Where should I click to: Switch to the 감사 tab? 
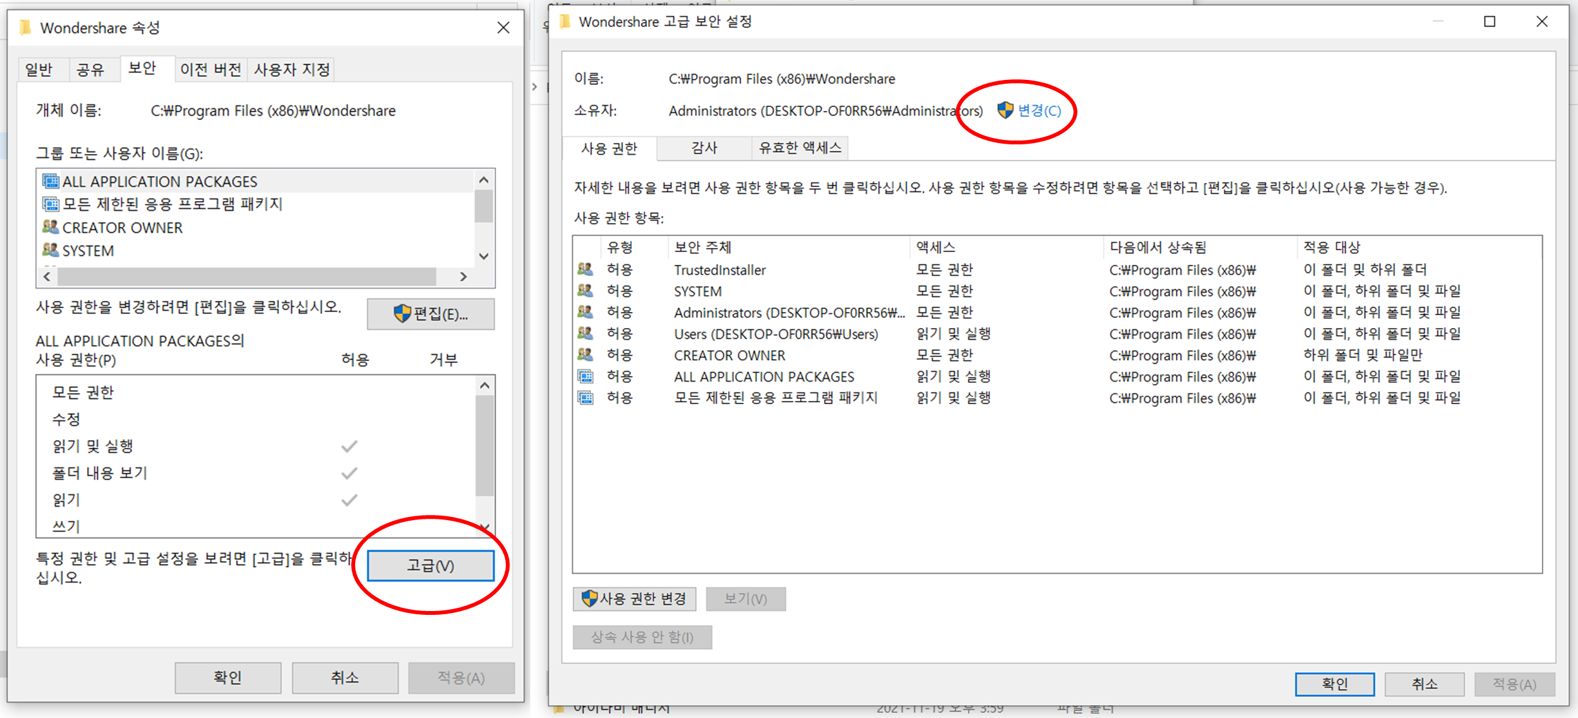click(x=704, y=148)
